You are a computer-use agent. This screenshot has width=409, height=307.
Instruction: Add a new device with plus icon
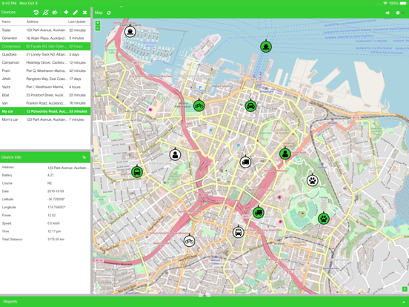66,13
